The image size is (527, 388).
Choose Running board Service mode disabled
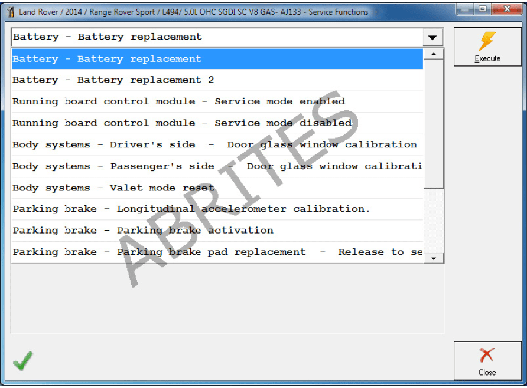tap(216, 123)
